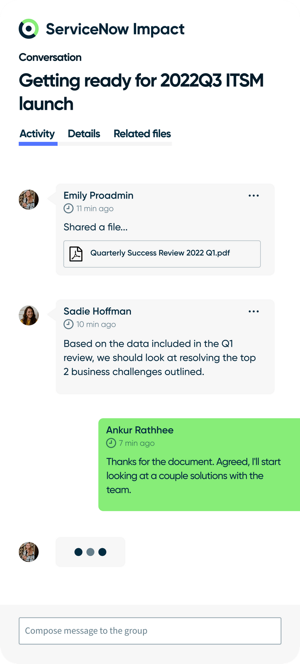Screen dimensions: 300x664
Task: Open the ellipsis menu on Sadie Hoffman's message
Action: [254, 311]
